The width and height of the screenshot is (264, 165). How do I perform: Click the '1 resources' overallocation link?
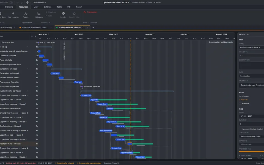[x=92, y=12]
